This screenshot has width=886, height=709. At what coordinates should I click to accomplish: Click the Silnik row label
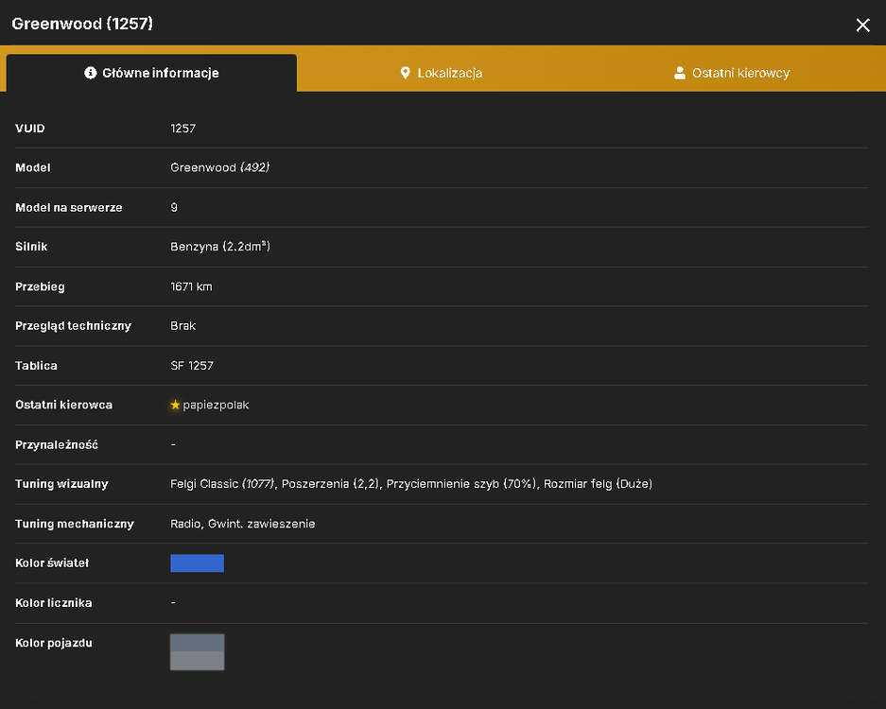pos(31,247)
